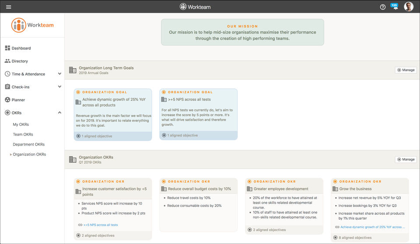Follow the >+5 NPS across all tests link
The width and height of the screenshot is (420, 244).
coord(101,225)
